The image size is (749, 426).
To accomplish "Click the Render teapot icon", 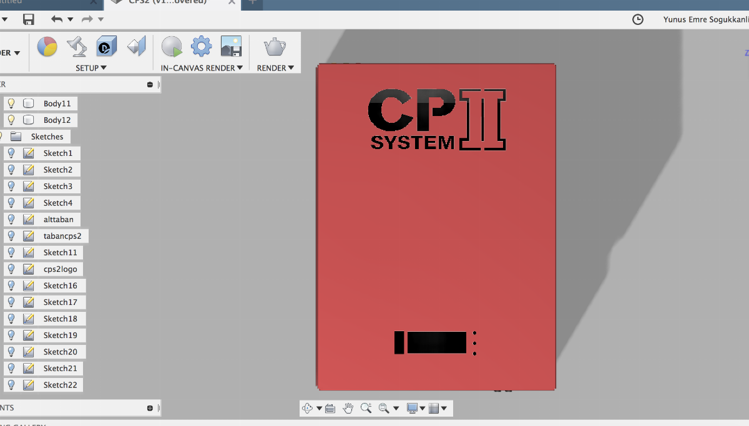I will [275, 46].
